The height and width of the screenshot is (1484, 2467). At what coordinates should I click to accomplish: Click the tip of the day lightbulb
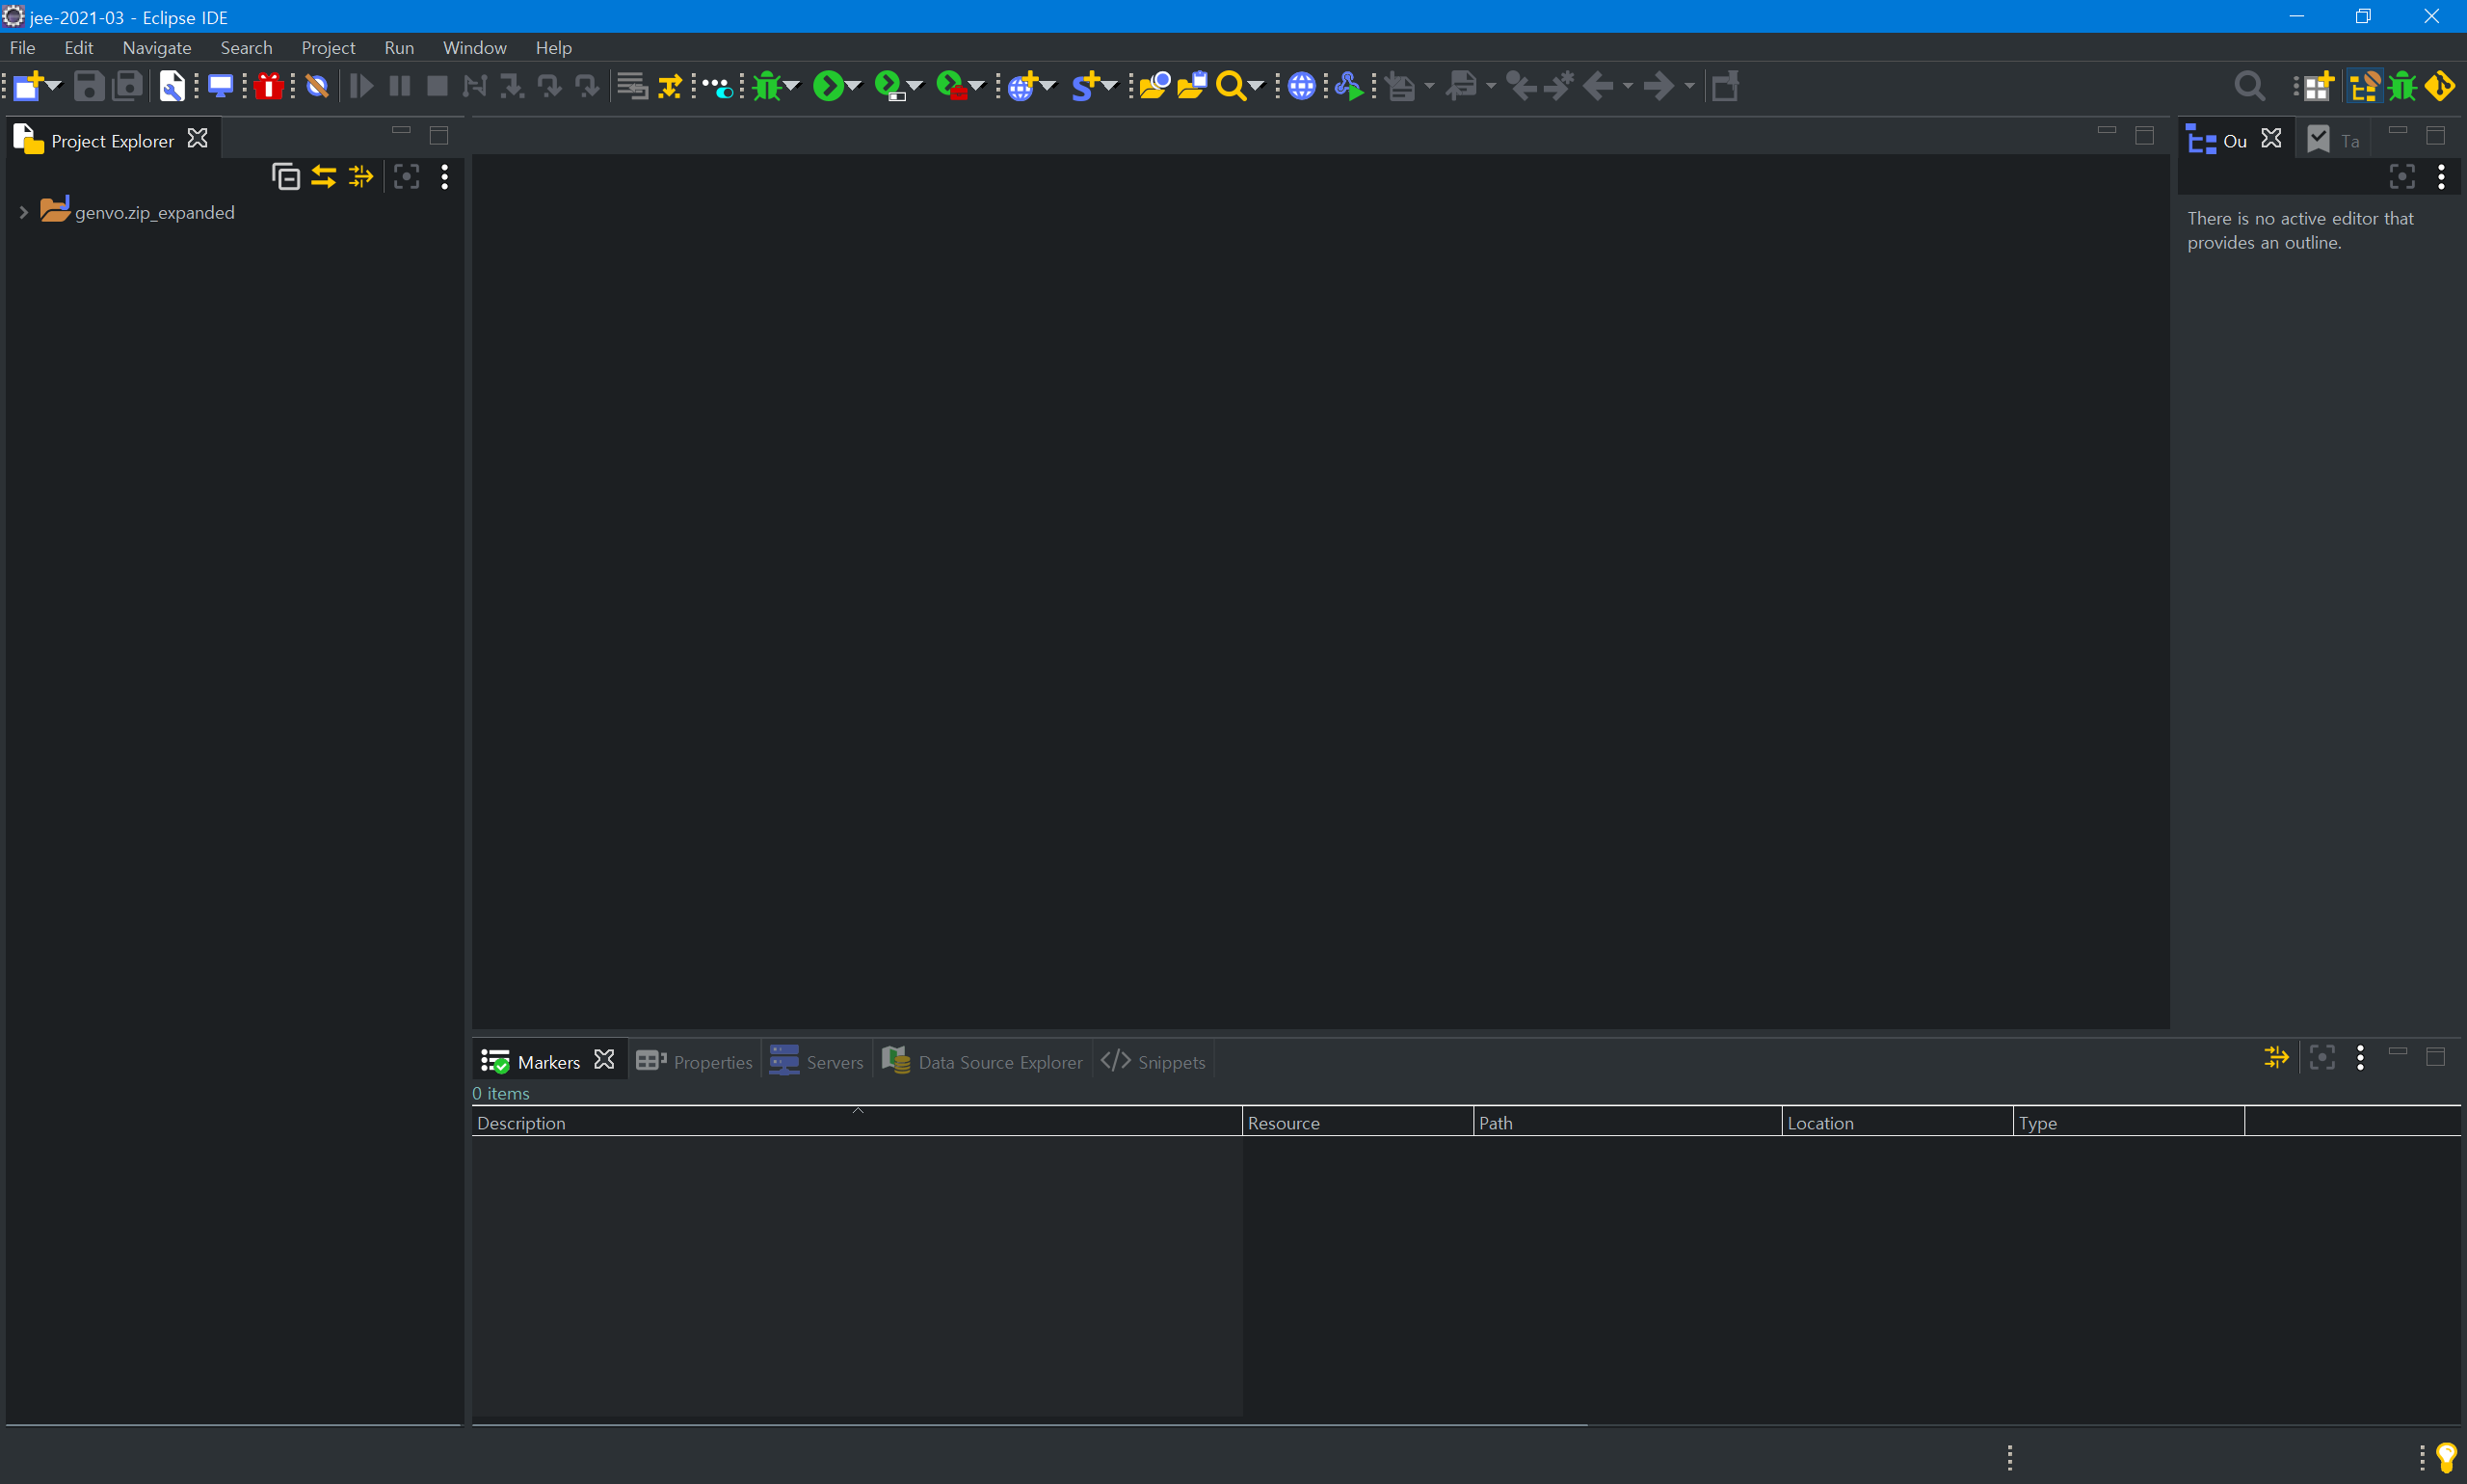point(2446,1457)
